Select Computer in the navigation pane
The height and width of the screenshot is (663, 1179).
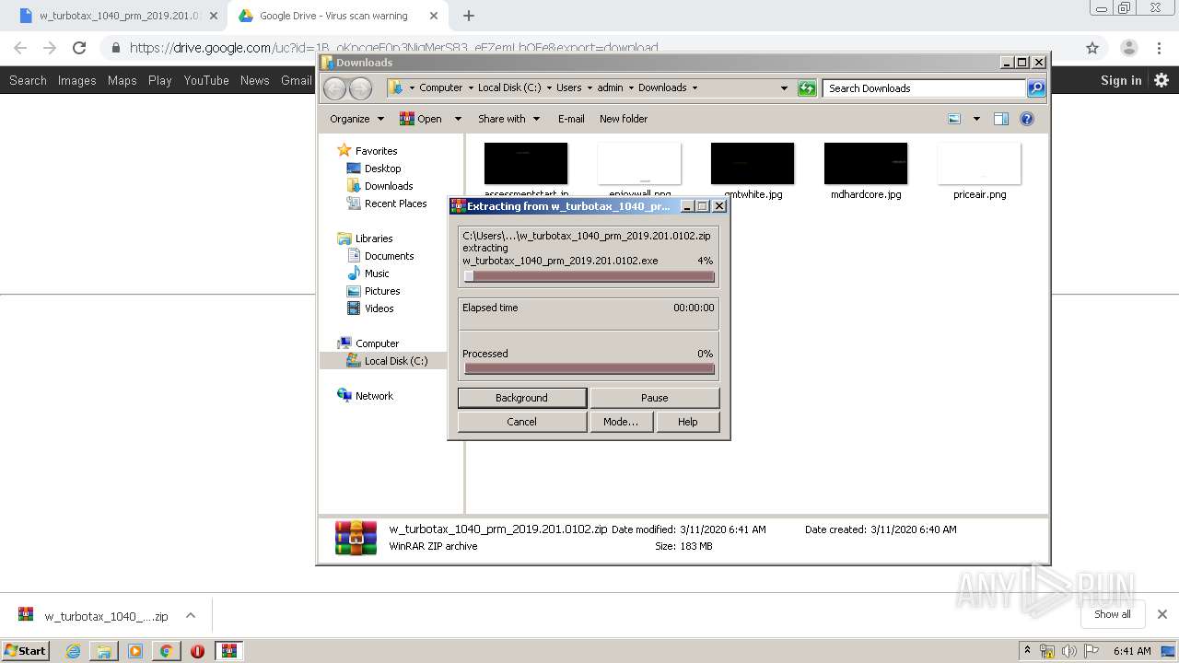[377, 343]
